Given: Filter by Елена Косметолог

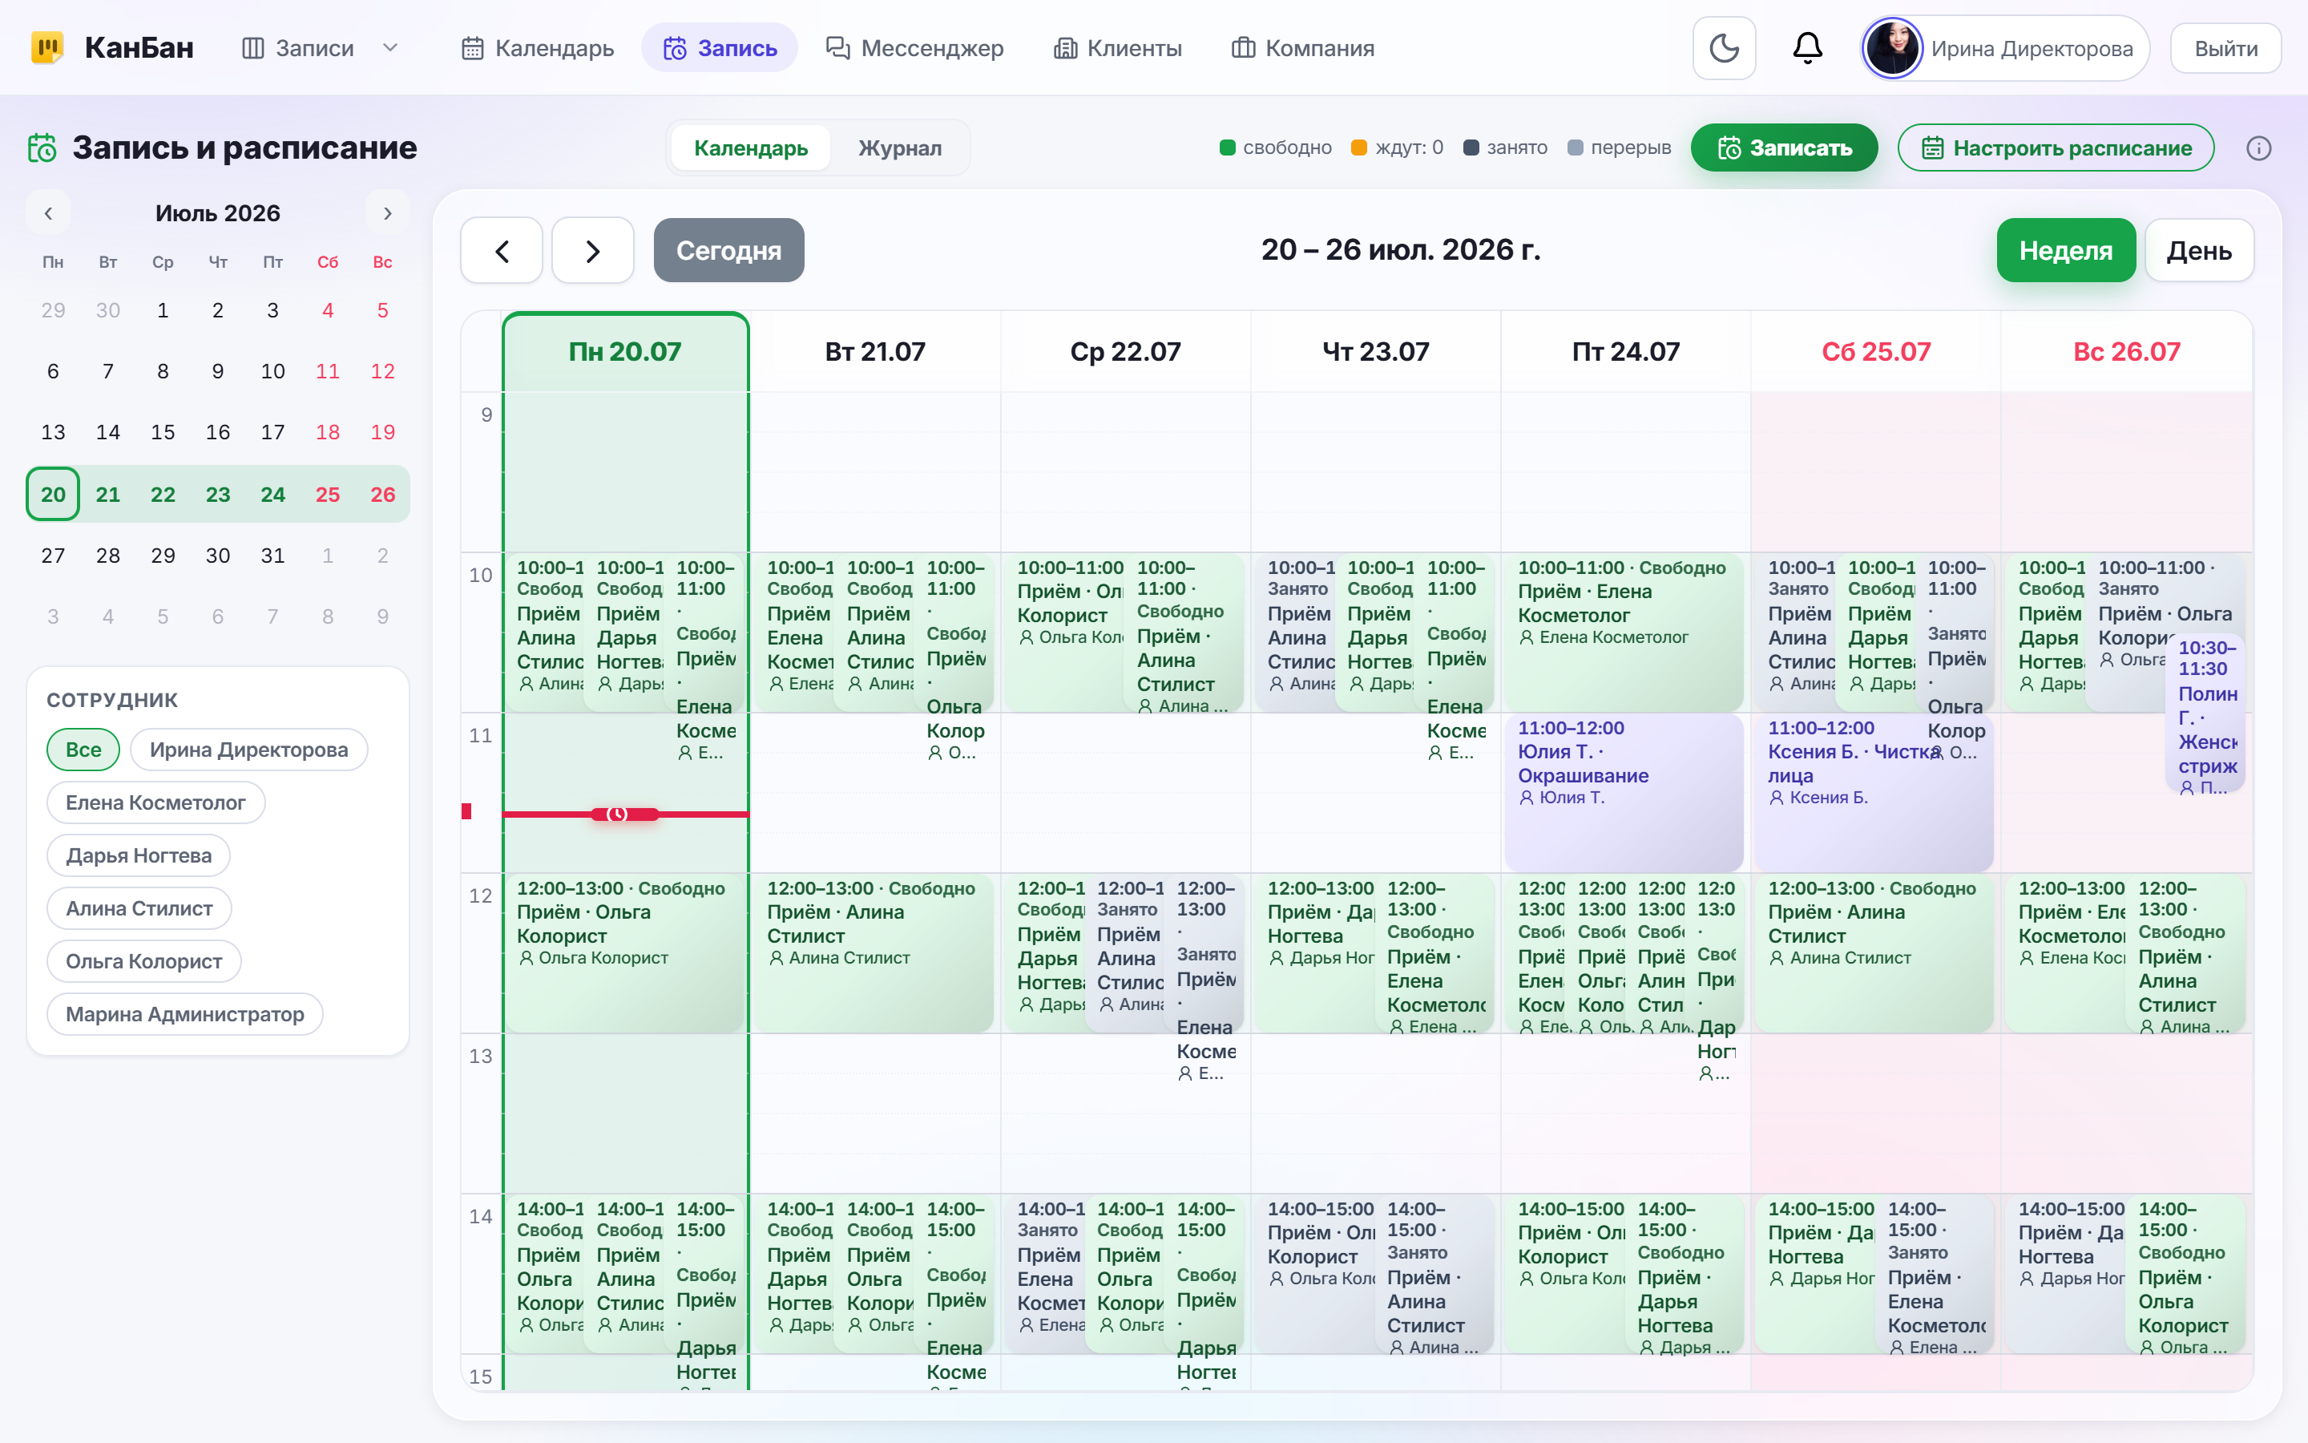Looking at the screenshot, I should pos(155,802).
